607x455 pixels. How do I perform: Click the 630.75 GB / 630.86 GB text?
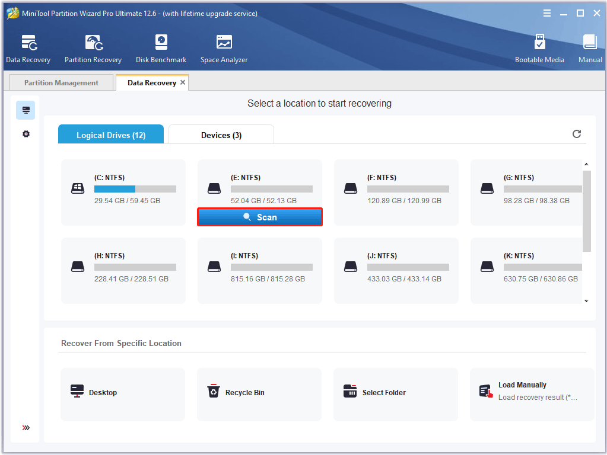click(541, 278)
